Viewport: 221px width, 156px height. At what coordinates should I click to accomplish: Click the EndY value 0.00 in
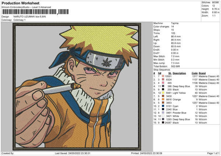coord(175,53)
